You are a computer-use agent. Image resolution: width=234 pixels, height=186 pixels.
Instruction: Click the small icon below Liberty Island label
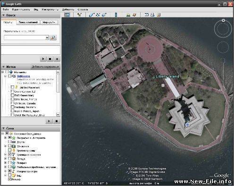tap(163, 85)
